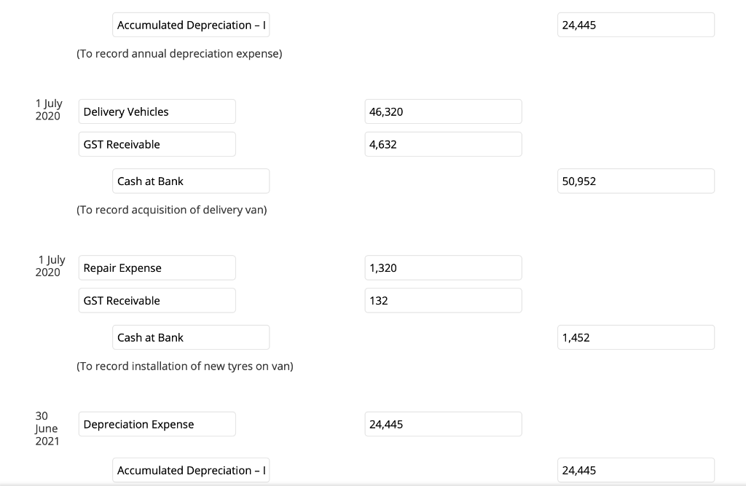746x486 pixels.
Task: Select the 1,452 credit amount box
Action: coord(635,337)
